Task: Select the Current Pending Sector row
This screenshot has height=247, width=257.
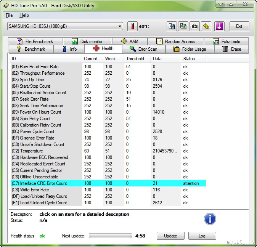Action: point(109,170)
